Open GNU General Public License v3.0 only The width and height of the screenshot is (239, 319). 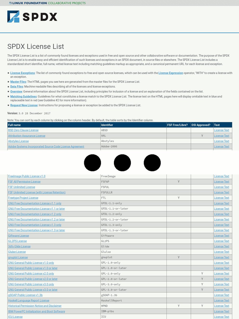pos(31,284)
